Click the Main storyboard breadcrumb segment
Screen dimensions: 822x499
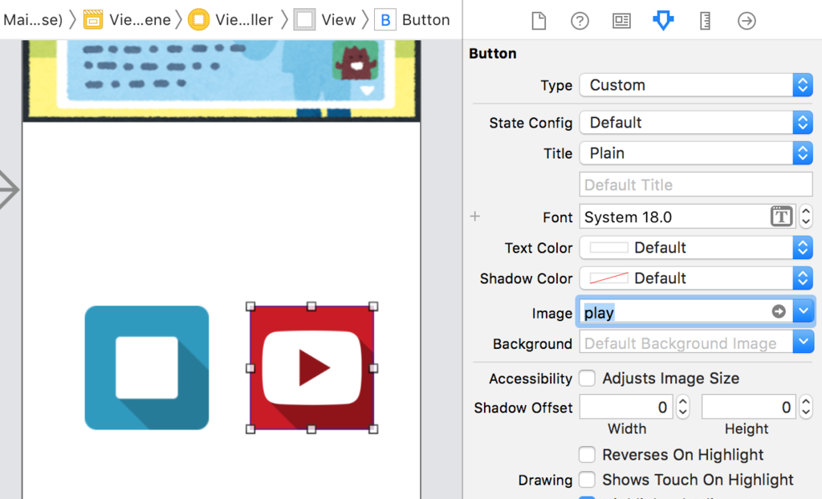tap(32, 20)
